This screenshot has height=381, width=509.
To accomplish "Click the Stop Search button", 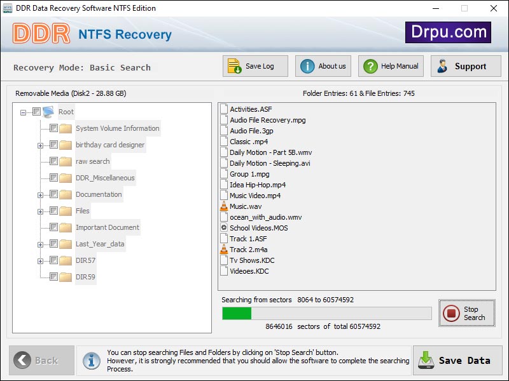I will 466,312.
